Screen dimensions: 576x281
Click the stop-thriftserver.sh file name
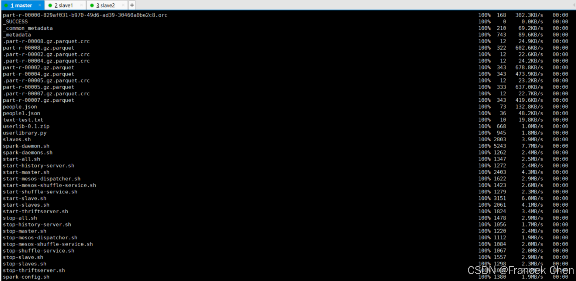click(x=34, y=271)
